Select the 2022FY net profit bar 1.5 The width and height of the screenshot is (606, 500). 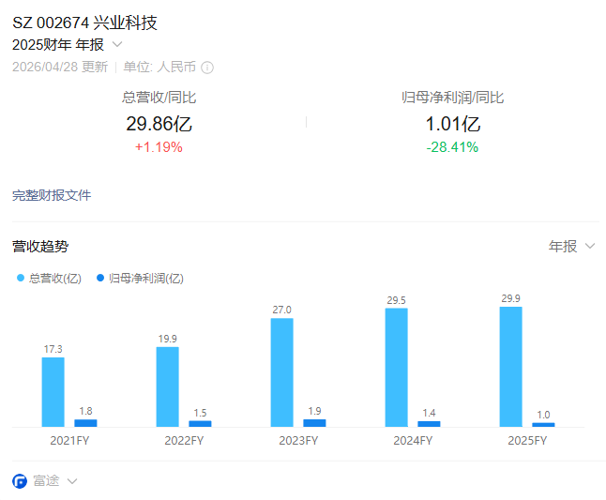[200, 424]
